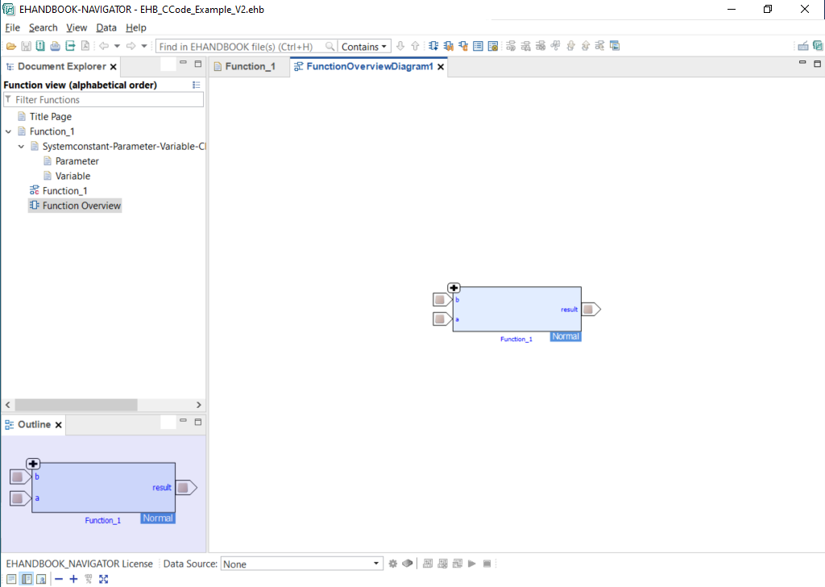Click the zoom out minus icon
This screenshot has width=825, height=587.
59,579
